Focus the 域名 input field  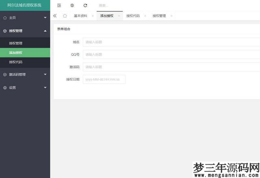(172, 42)
